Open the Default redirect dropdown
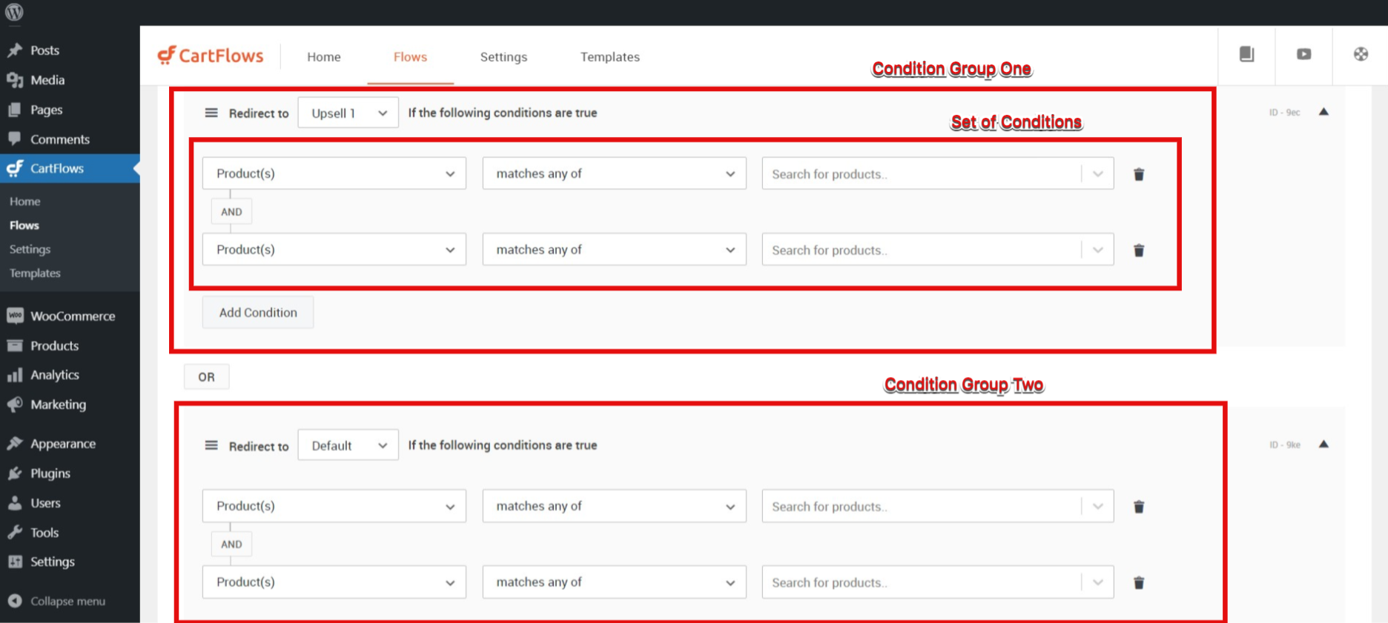The image size is (1388, 623). coord(348,446)
